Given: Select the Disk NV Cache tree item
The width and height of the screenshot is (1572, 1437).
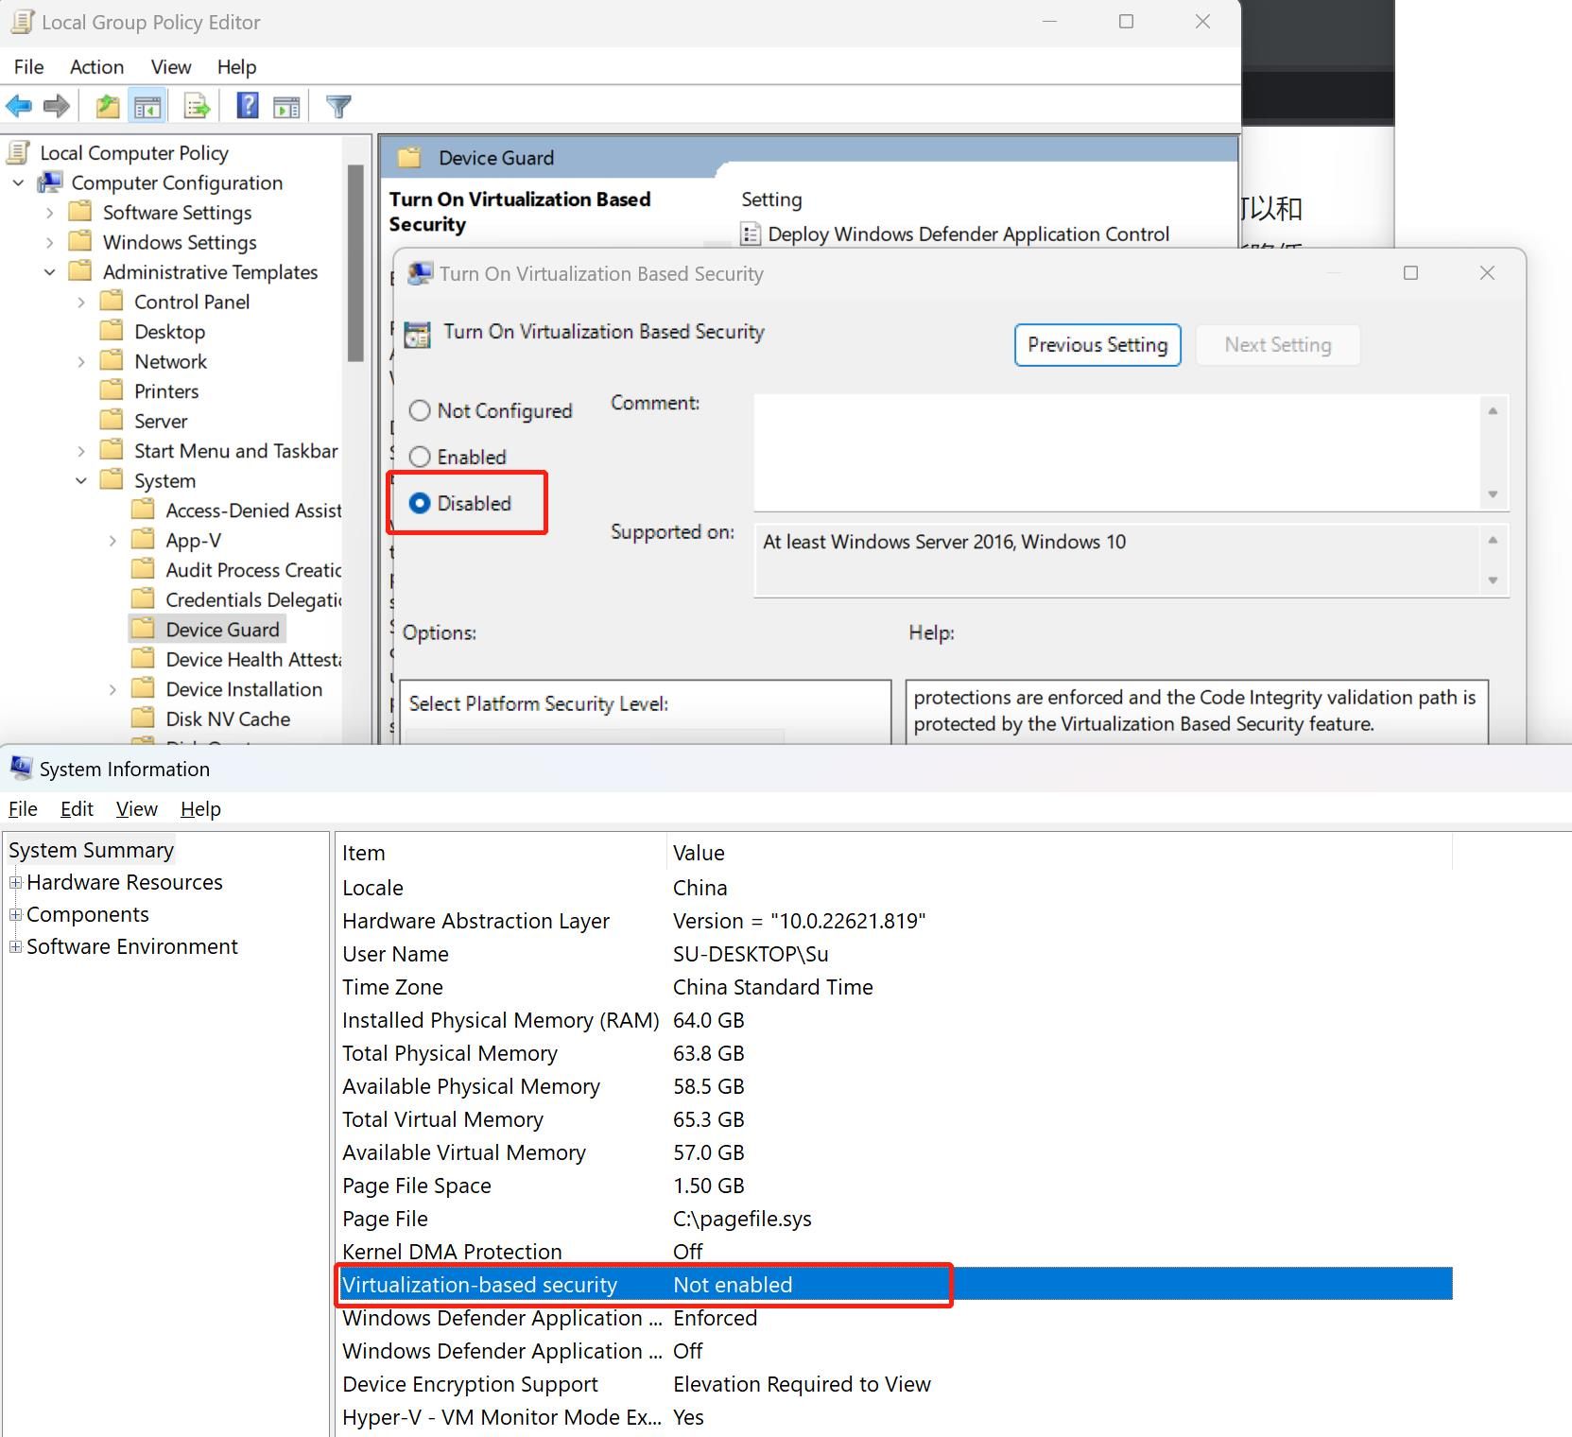Looking at the screenshot, I should point(228,718).
